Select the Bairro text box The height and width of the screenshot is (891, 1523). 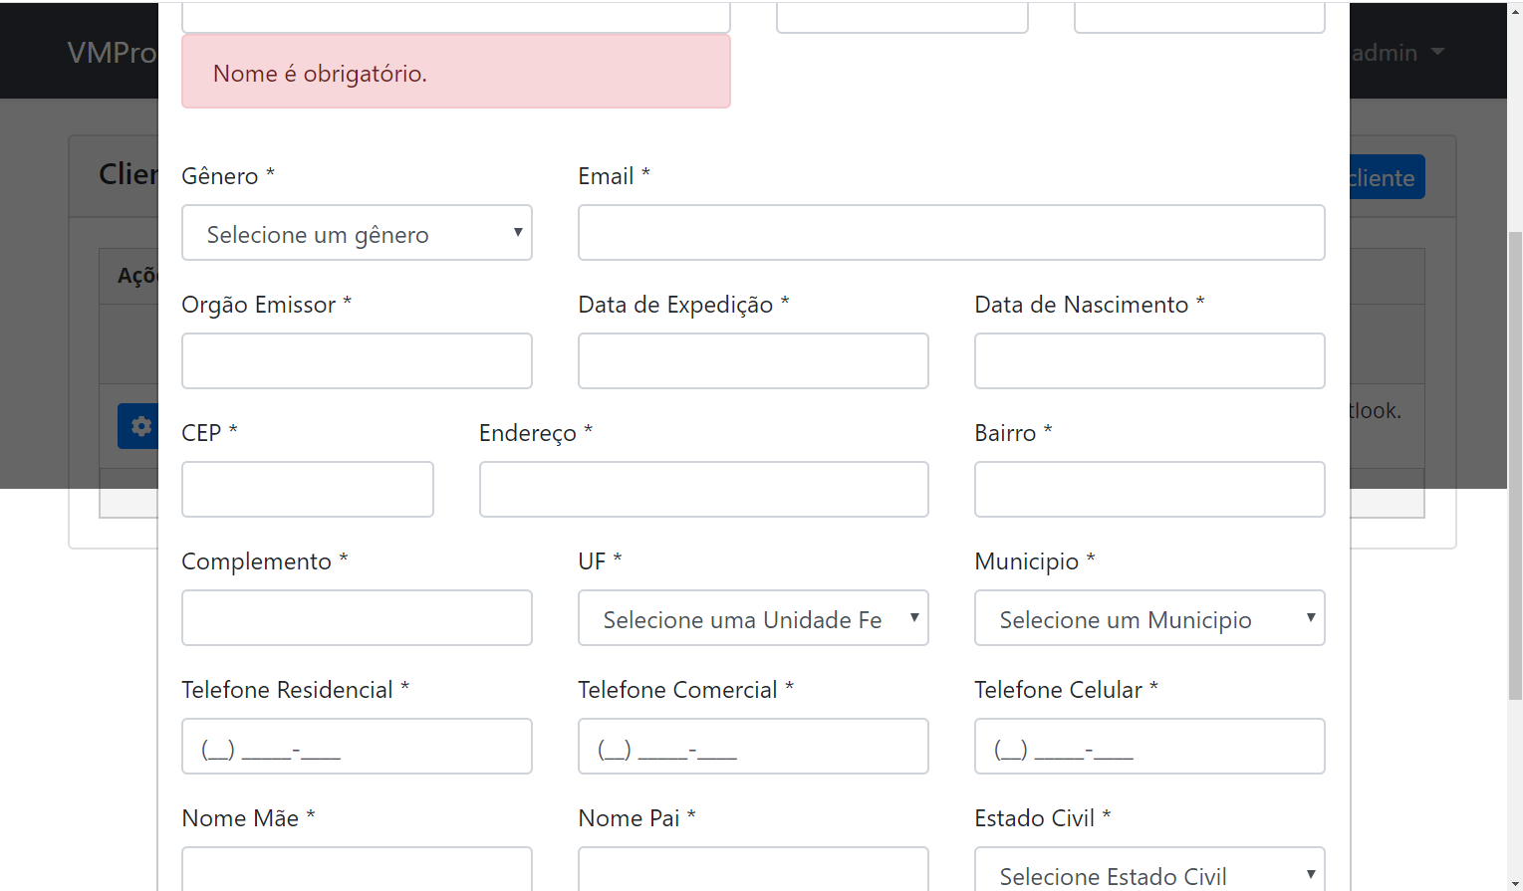1147,489
